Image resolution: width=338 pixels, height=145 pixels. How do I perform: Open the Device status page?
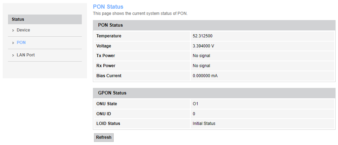23,30
